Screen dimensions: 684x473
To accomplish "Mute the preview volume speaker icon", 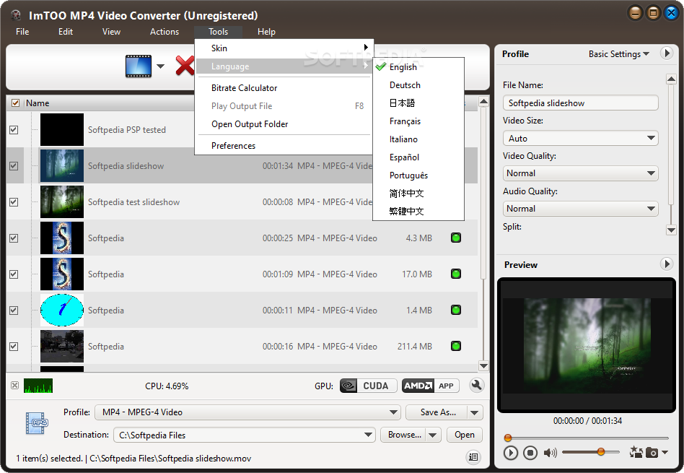I will (550, 453).
